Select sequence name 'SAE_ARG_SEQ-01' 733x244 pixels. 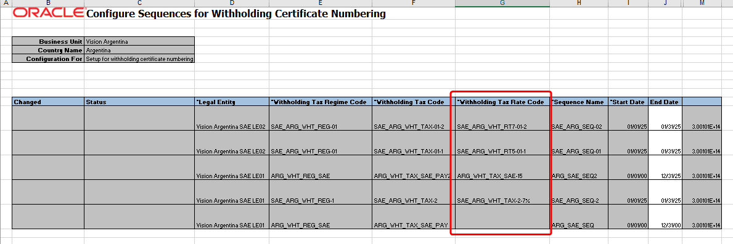tap(579, 143)
